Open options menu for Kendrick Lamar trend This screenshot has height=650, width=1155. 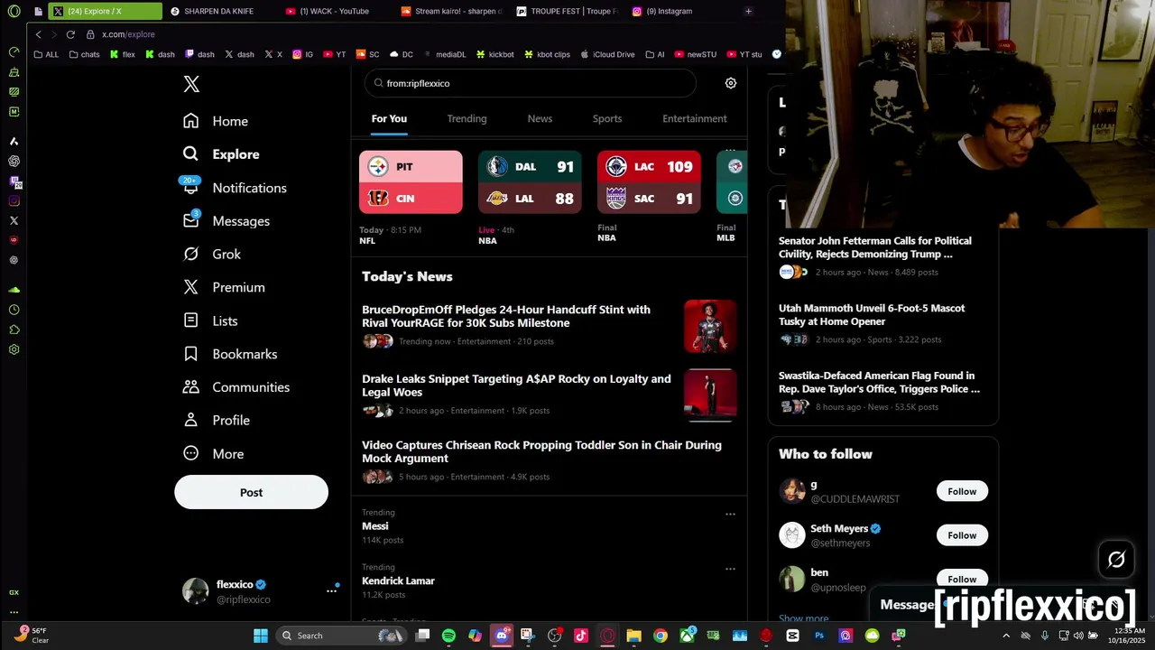point(730,569)
